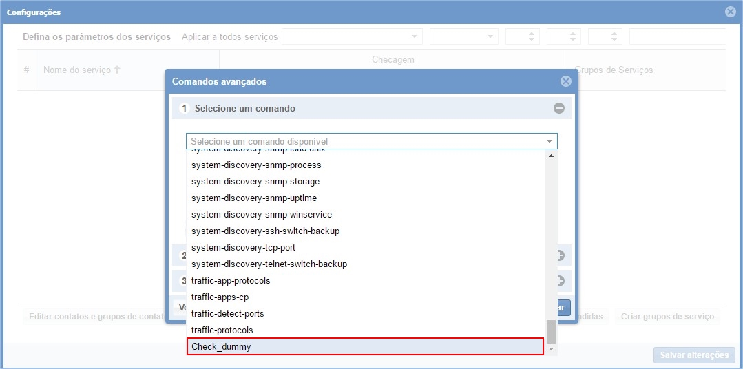Close the Configurações window
The height and width of the screenshot is (369, 743).
(731, 12)
